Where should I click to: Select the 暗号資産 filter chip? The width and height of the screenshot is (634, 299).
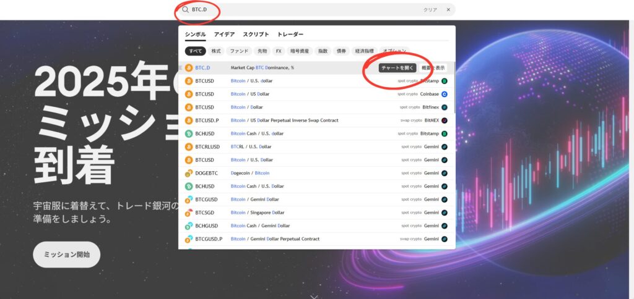[x=300, y=51]
